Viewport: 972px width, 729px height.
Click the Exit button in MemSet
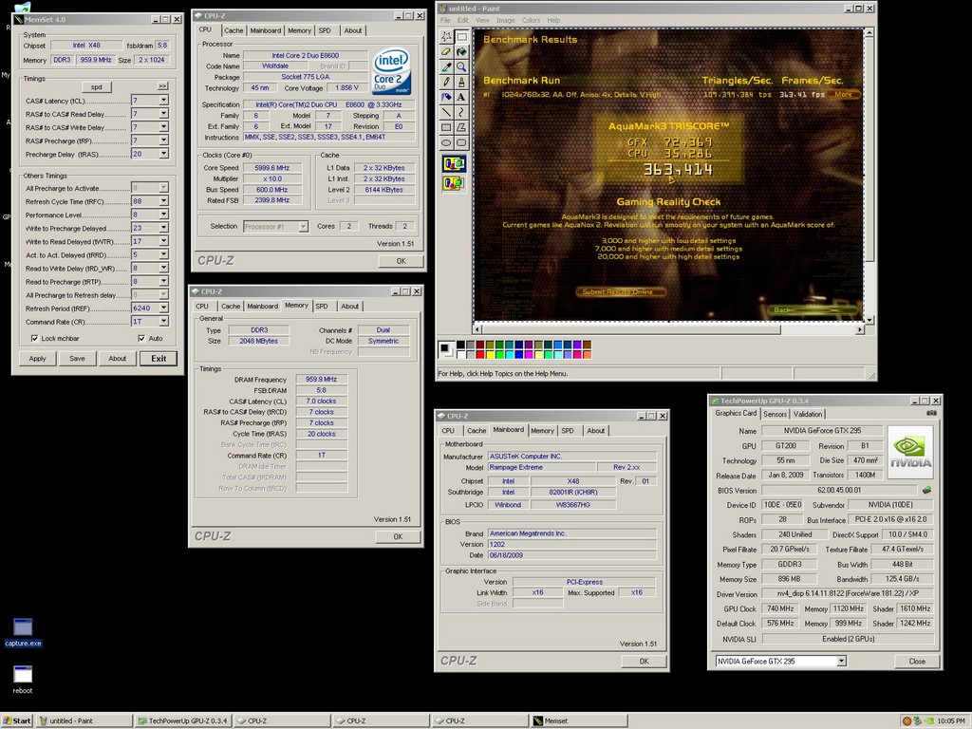pos(159,358)
